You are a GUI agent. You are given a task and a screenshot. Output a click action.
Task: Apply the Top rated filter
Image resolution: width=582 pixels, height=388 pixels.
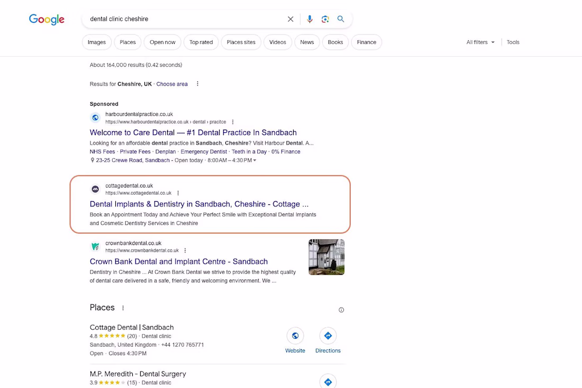pyautogui.click(x=201, y=42)
